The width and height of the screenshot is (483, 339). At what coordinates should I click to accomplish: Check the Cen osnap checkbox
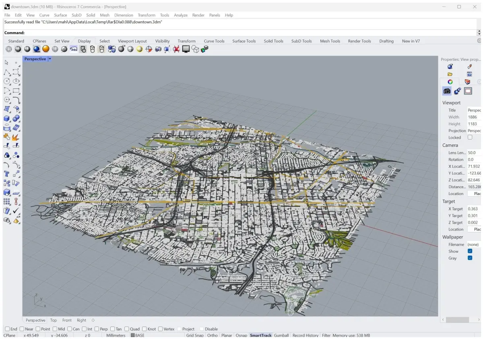coord(69,329)
